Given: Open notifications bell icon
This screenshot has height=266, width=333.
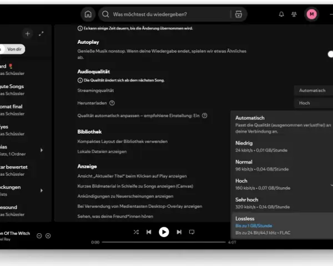Looking at the screenshot, I should point(281,14).
